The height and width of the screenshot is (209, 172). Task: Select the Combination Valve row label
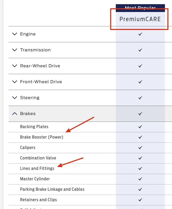(x=38, y=158)
